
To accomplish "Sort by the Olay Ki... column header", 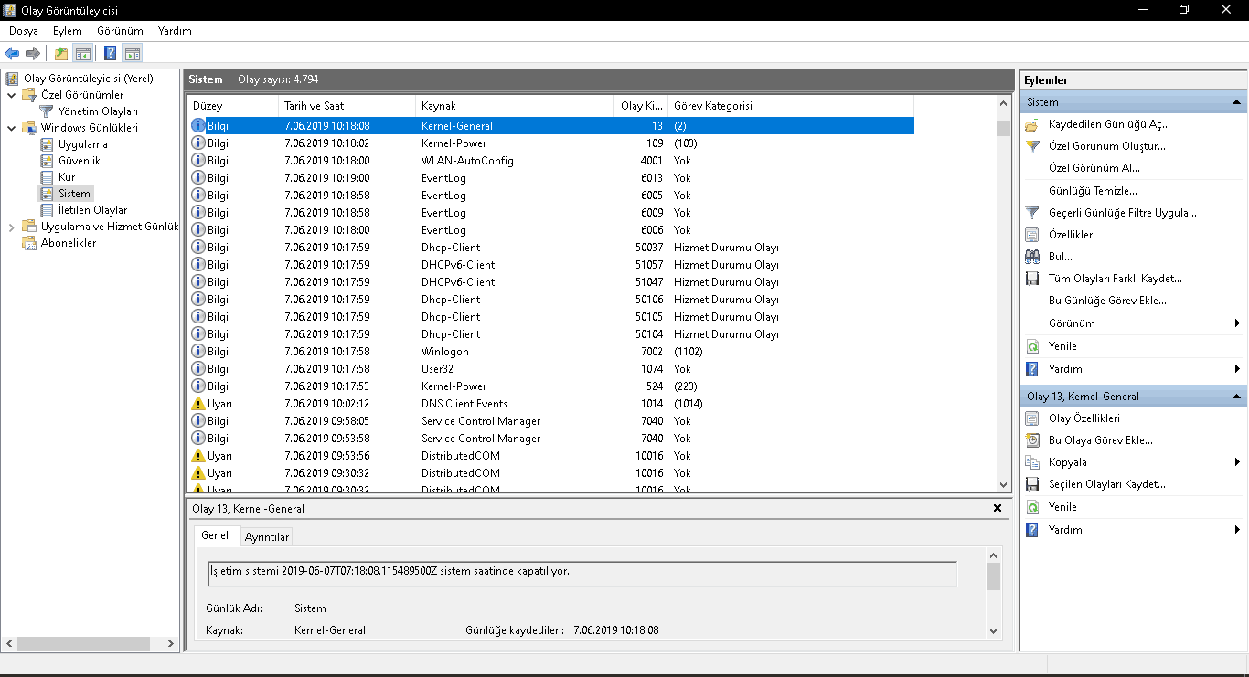I will pyautogui.click(x=640, y=106).
